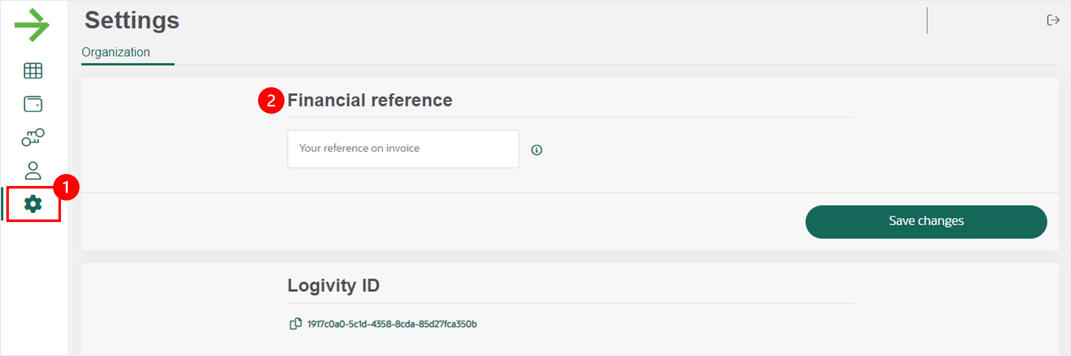Open the user profile icon in sidebar
Image resolution: width=1071 pixels, height=356 pixels.
coord(33,171)
